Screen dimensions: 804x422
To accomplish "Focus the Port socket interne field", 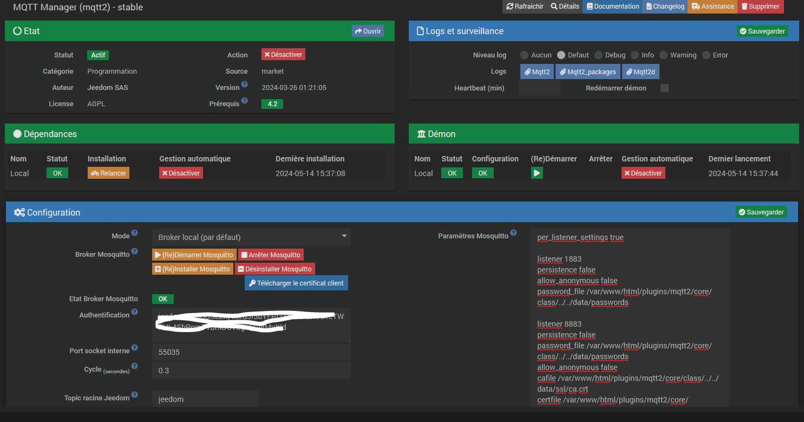I will pyautogui.click(x=251, y=352).
